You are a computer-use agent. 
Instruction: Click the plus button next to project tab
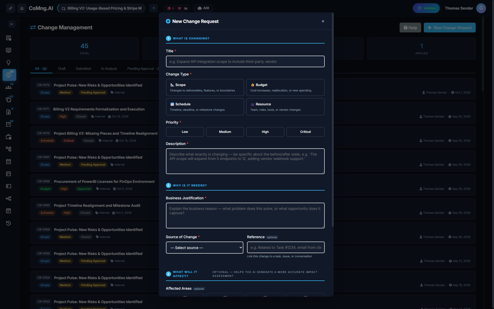point(154,8)
